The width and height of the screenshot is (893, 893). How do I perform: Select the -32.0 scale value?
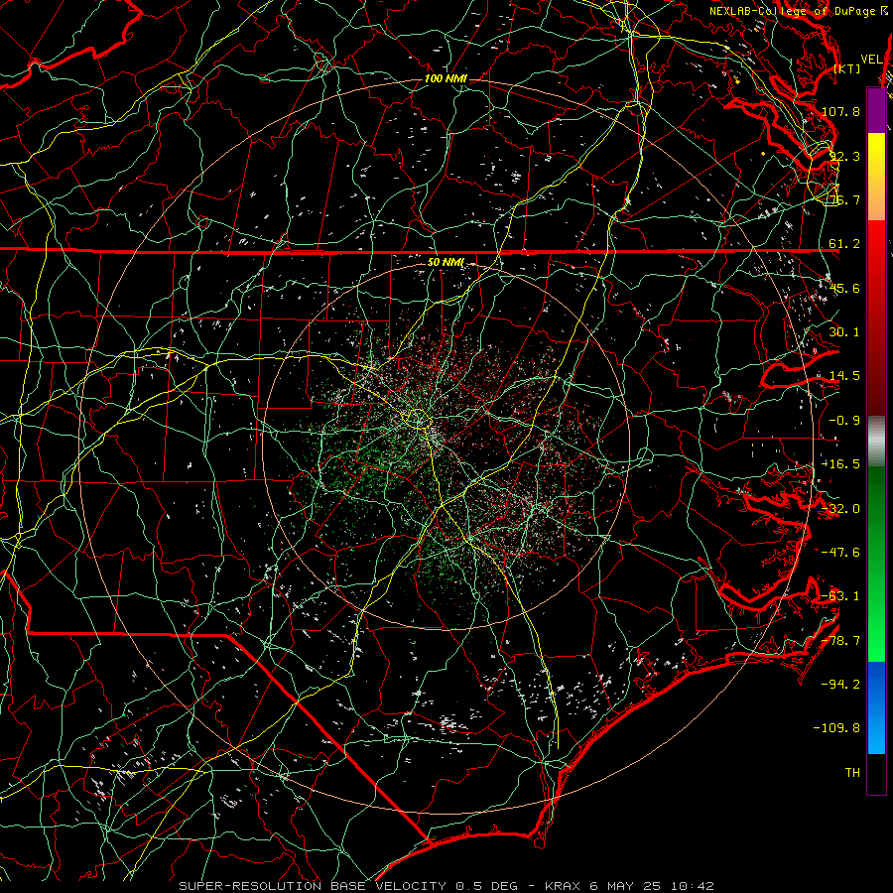[x=841, y=509]
